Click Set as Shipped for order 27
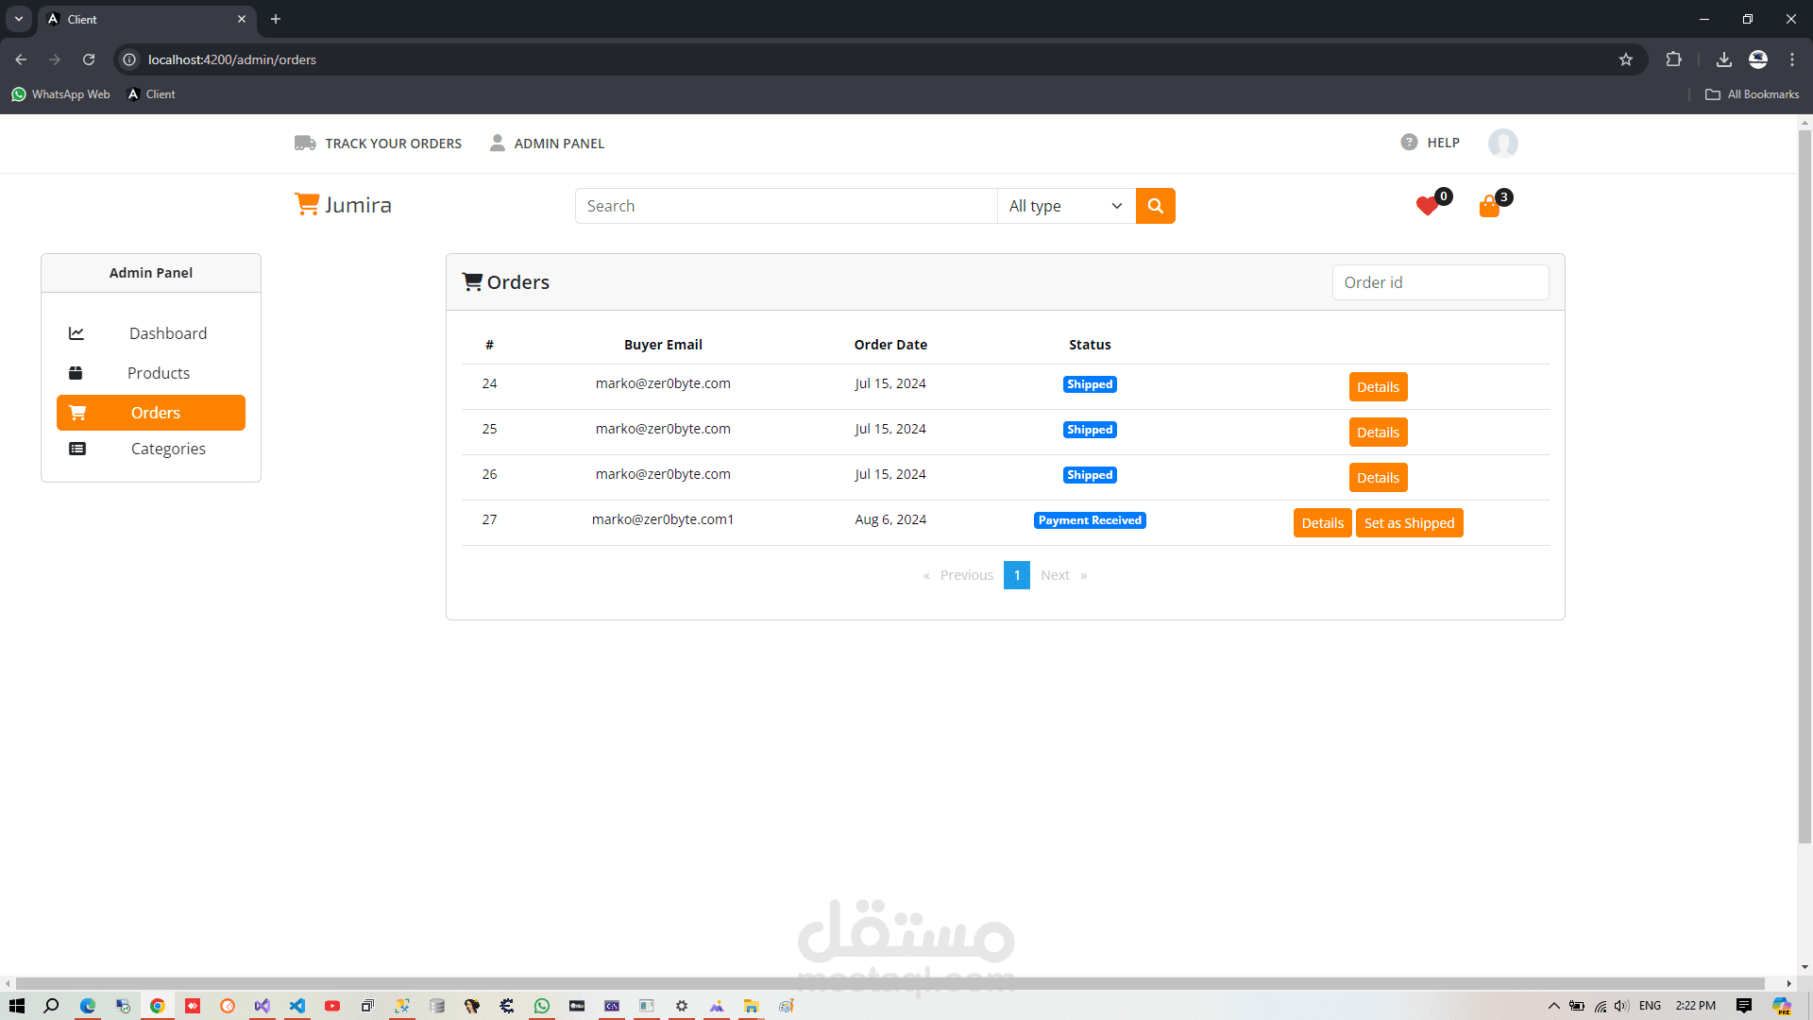The image size is (1813, 1020). pyautogui.click(x=1408, y=523)
